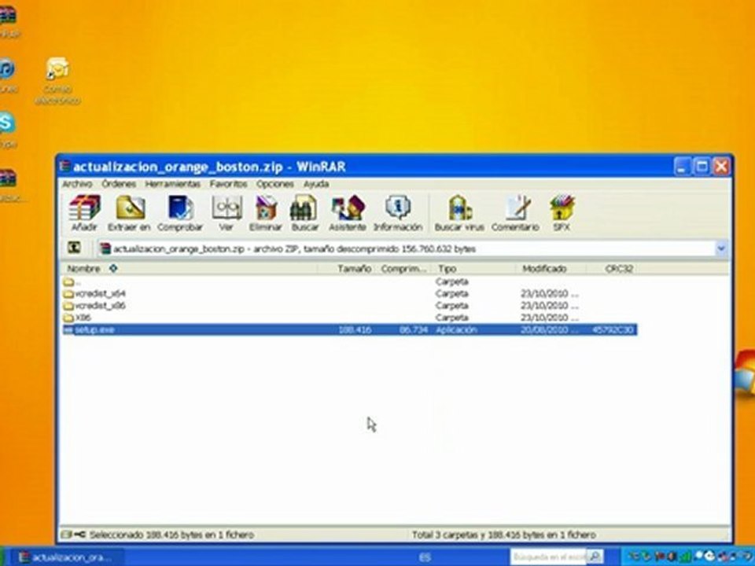Open the Favoritos menu
This screenshot has height=566, width=755.
228,184
